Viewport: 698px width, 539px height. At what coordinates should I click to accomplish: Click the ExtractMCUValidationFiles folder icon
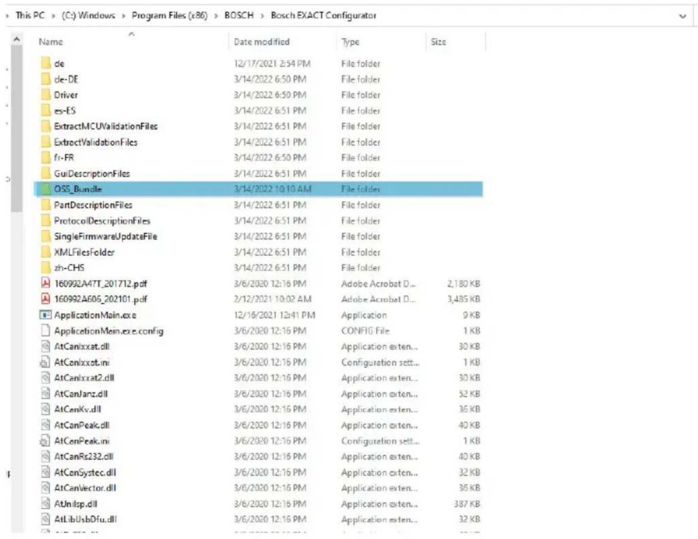46,126
